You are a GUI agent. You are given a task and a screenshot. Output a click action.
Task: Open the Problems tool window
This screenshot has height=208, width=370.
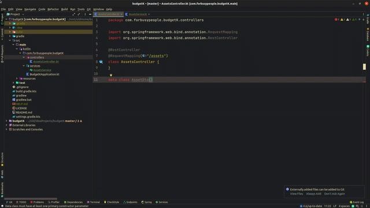[x=37, y=202]
